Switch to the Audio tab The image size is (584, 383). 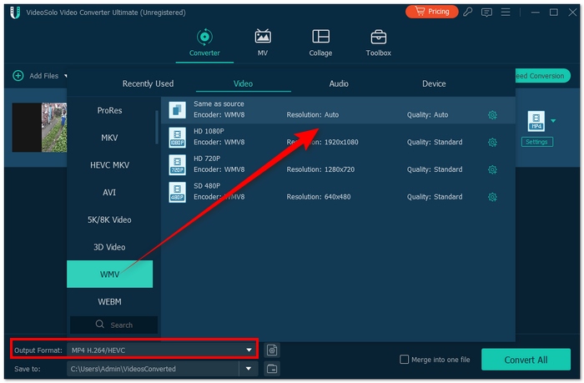[x=339, y=83]
